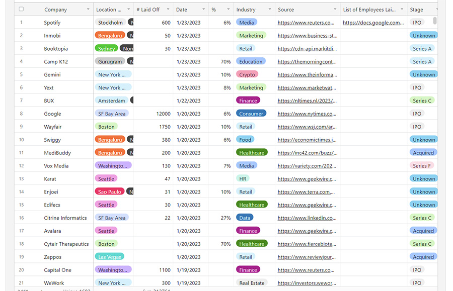
Task: Open the variety.com link for Vox Media
Action: click(x=307, y=166)
